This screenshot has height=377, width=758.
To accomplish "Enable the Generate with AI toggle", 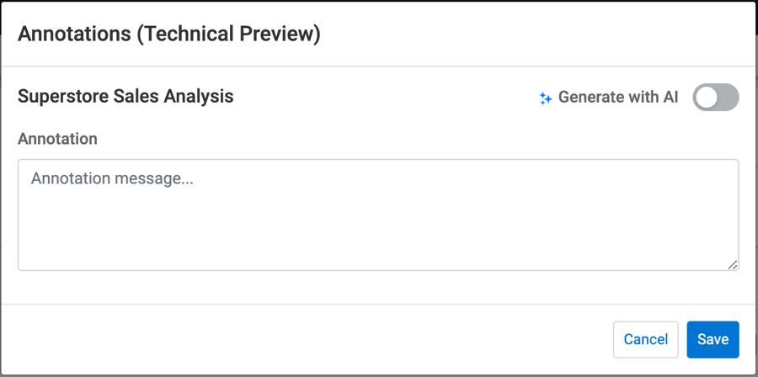I will click(715, 97).
